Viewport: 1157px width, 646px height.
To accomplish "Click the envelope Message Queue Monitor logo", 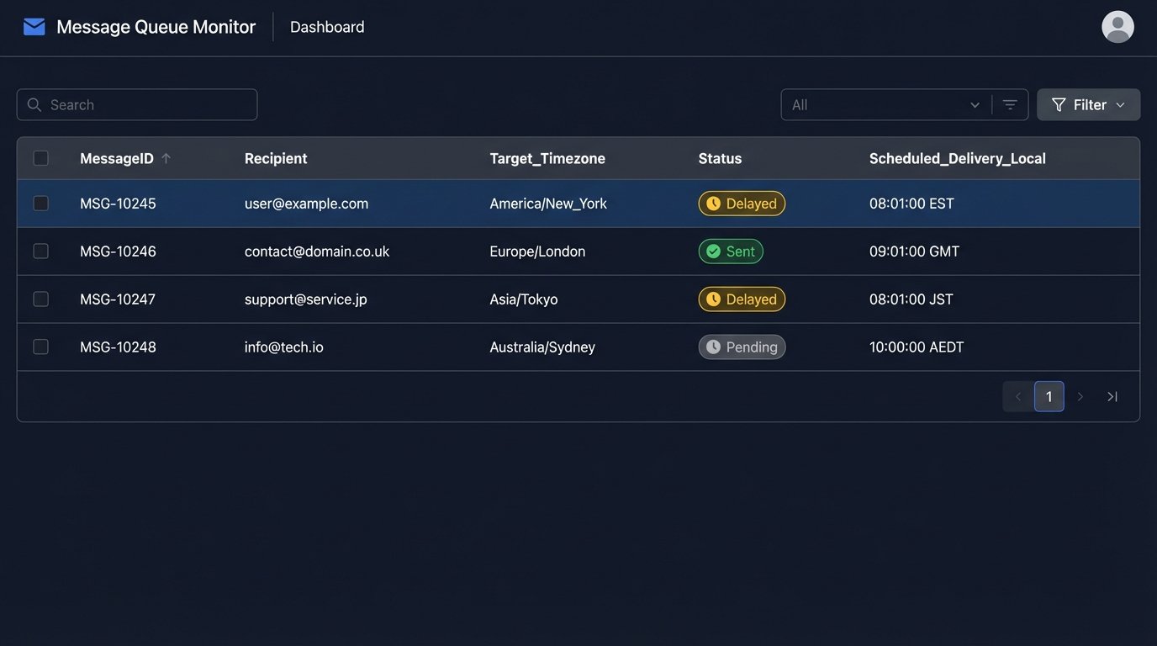I will click(x=34, y=27).
